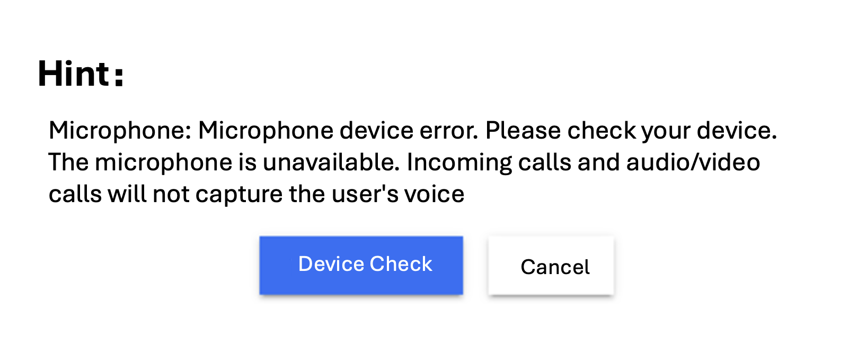Click the Hint heading
This screenshot has width=849, height=345.
(x=81, y=74)
